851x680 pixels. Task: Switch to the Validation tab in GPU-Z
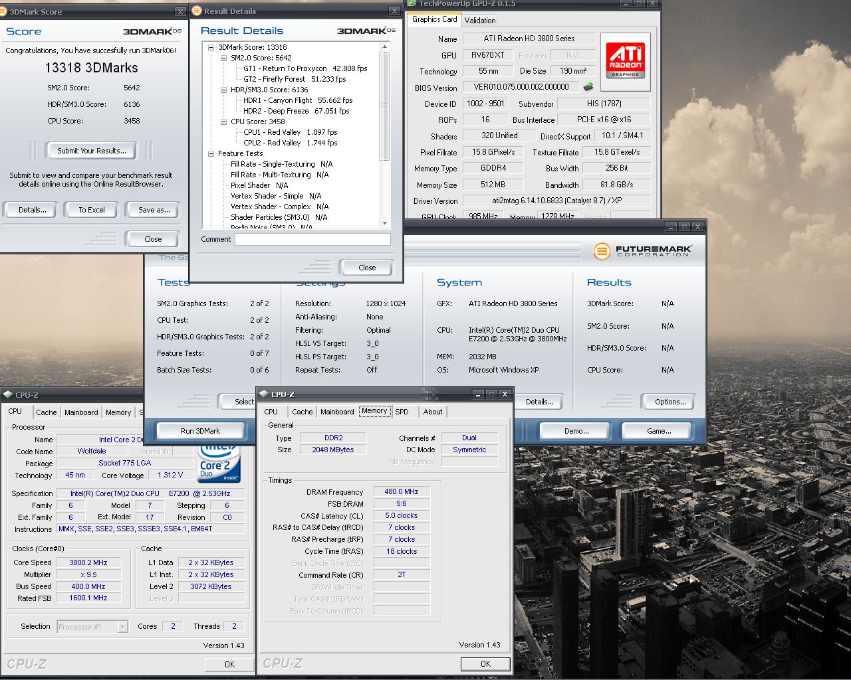tap(480, 20)
